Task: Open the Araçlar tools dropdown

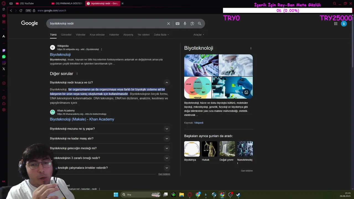Action: coord(199,35)
